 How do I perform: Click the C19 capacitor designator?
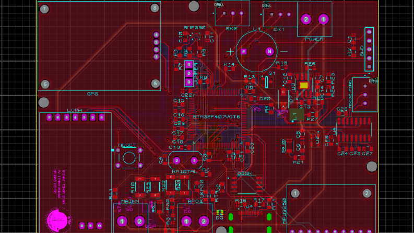[x=174, y=147]
